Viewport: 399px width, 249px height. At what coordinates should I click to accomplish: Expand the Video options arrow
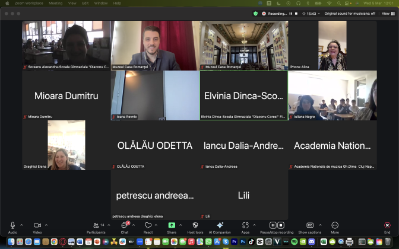coord(46,225)
